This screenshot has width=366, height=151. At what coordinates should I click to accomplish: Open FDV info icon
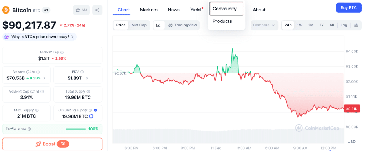82,72
